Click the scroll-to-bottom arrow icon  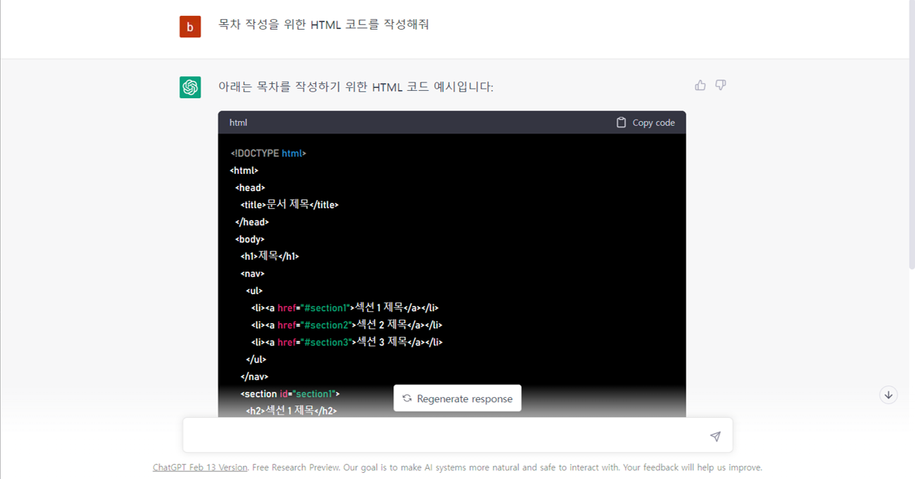888,394
